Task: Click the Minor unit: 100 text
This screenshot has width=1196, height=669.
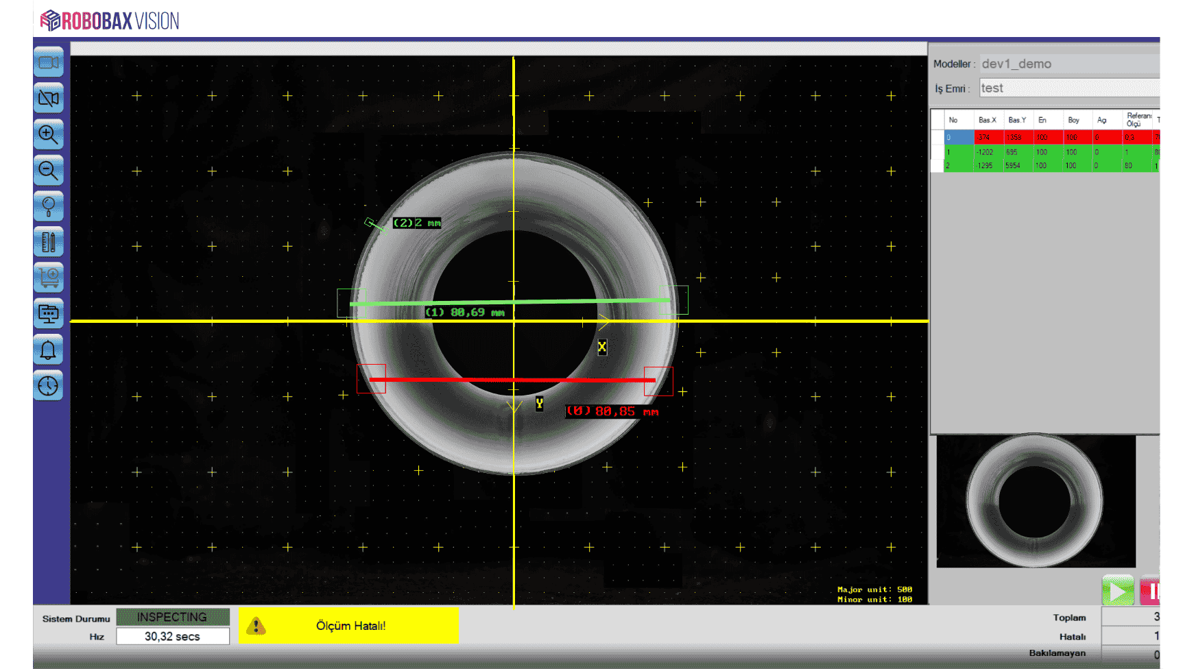Action: [874, 600]
